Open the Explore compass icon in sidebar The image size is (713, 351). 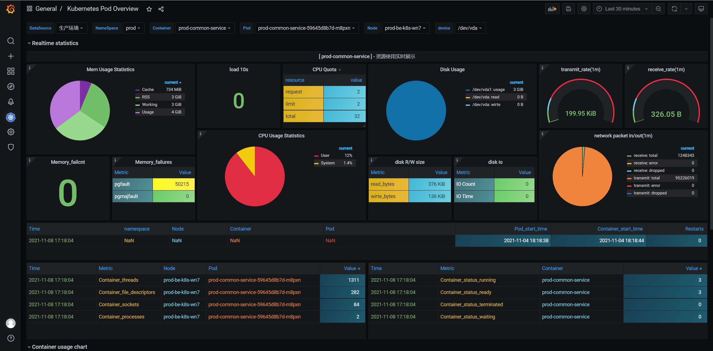point(11,86)
